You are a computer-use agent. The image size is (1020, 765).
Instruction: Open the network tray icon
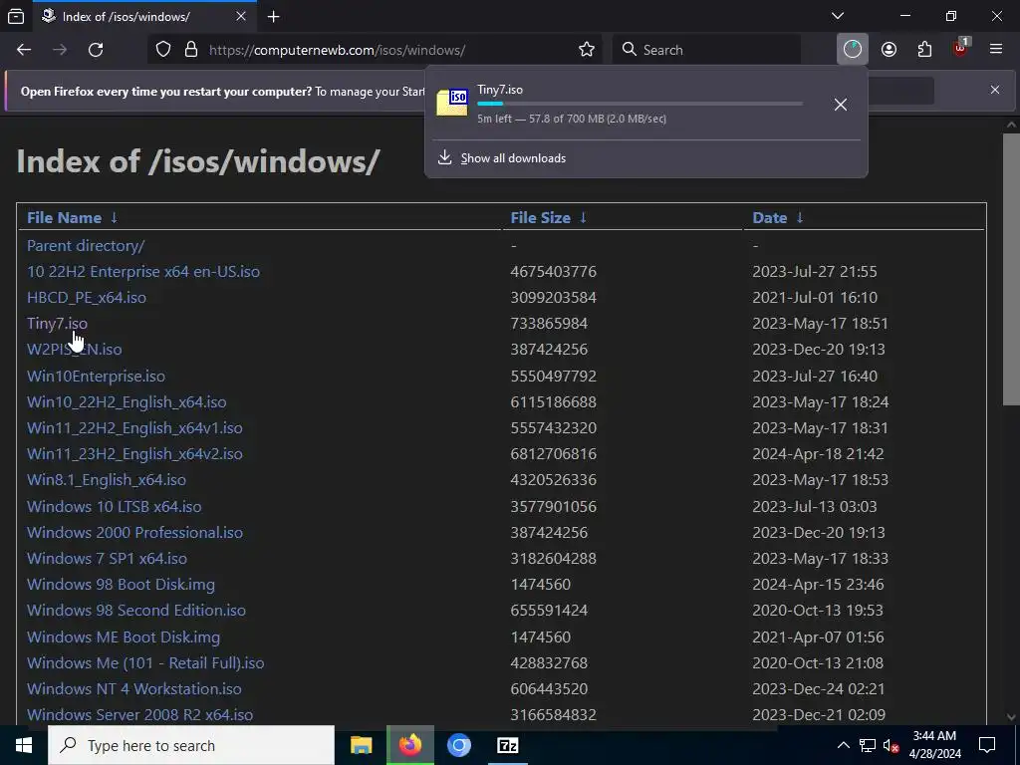pyautogui.click(x=868, y=745)
